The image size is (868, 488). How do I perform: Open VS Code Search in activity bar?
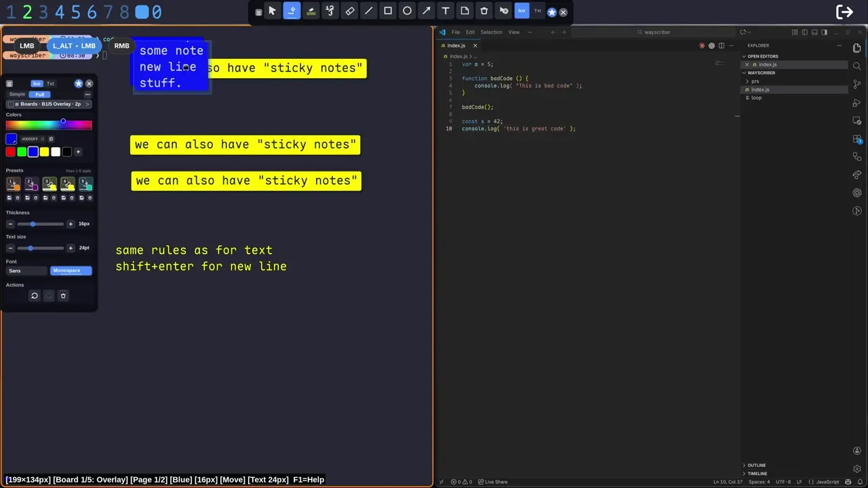[x=857, y=66]
